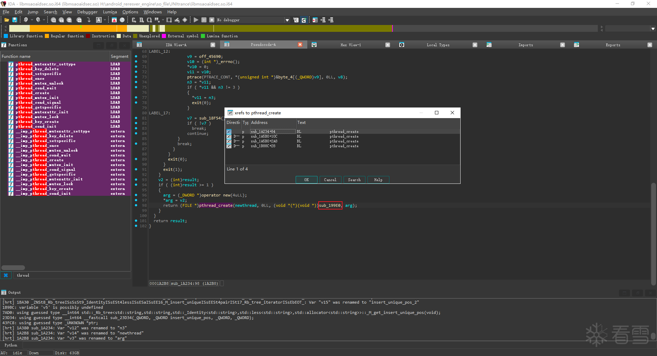Screen dimensions: 657x356
Task: Click the Save database floppy icon
Action: [x=15, y=20]
